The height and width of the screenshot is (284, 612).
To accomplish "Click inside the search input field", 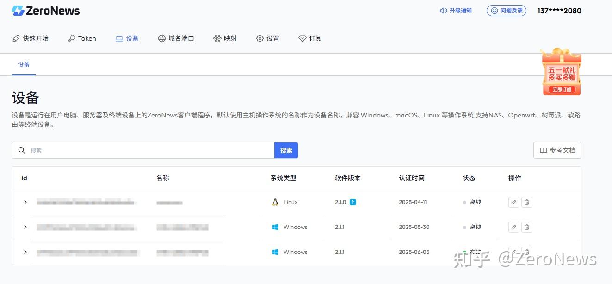I will [x=139, y=150].
